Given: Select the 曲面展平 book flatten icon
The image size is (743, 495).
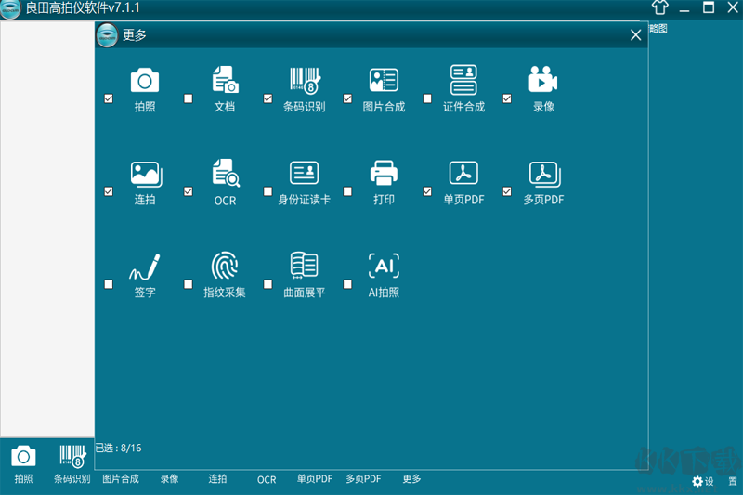Looking at the screenshot, I should [305, 266].
